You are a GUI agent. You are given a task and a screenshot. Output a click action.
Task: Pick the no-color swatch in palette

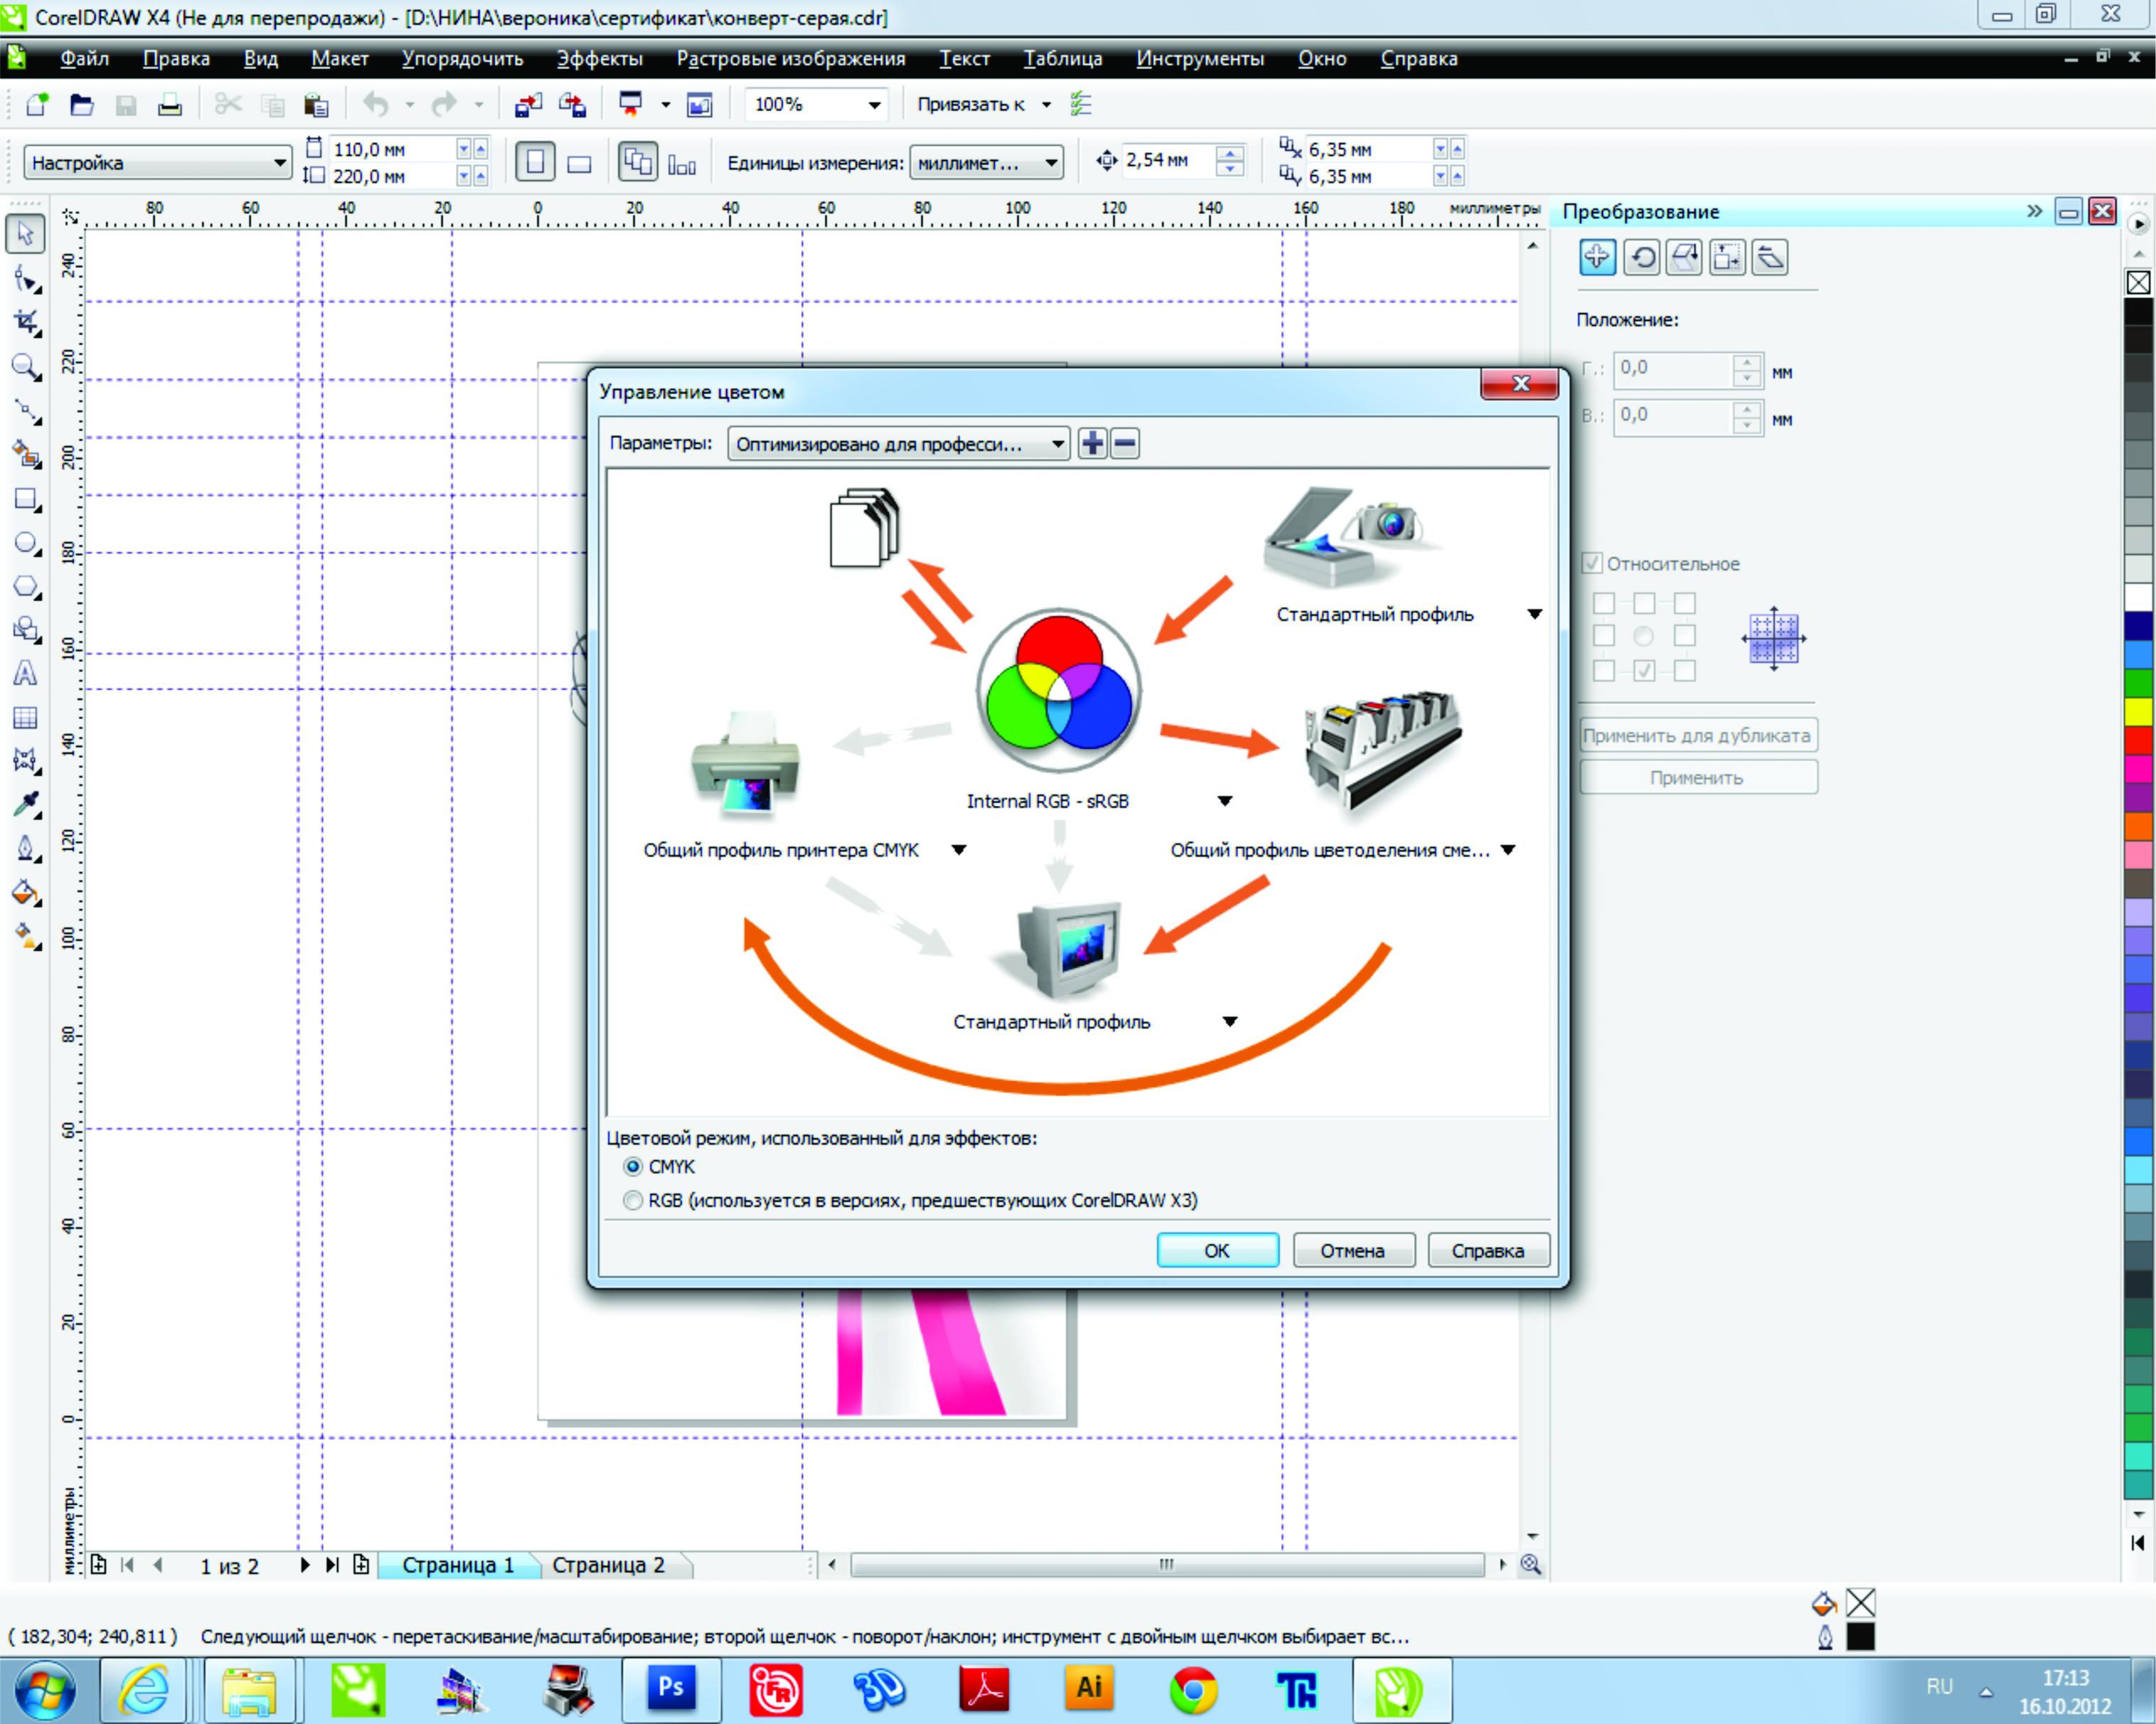[x=2139, y=283]
